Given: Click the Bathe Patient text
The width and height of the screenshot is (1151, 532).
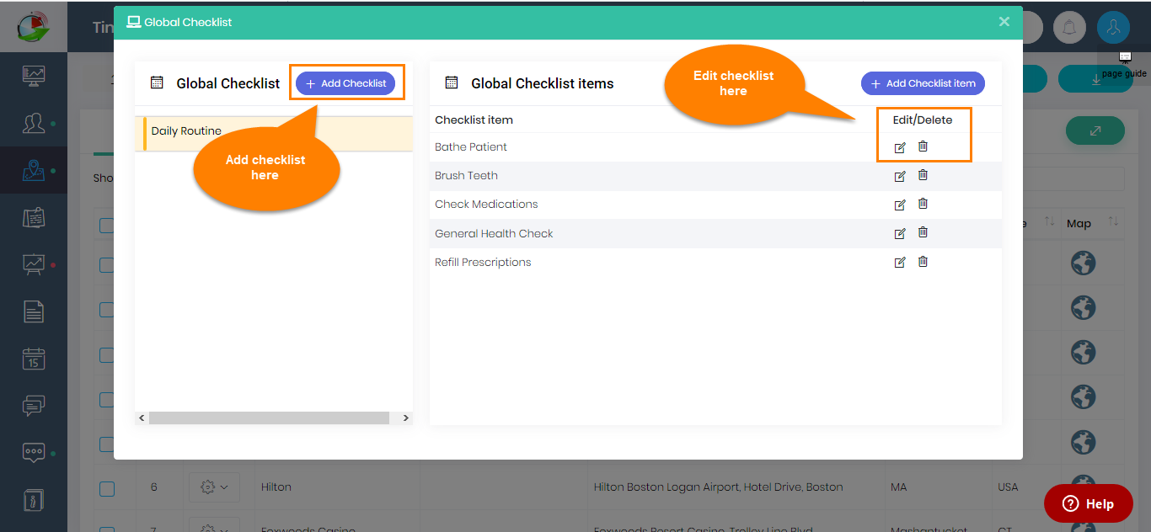Looking at the screenshot, I should [x=471, y=147].
